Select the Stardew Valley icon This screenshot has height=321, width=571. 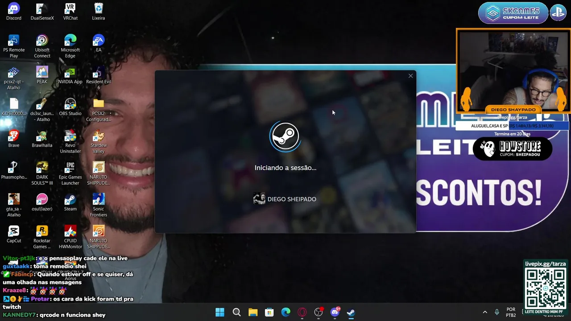pos(99,142)
